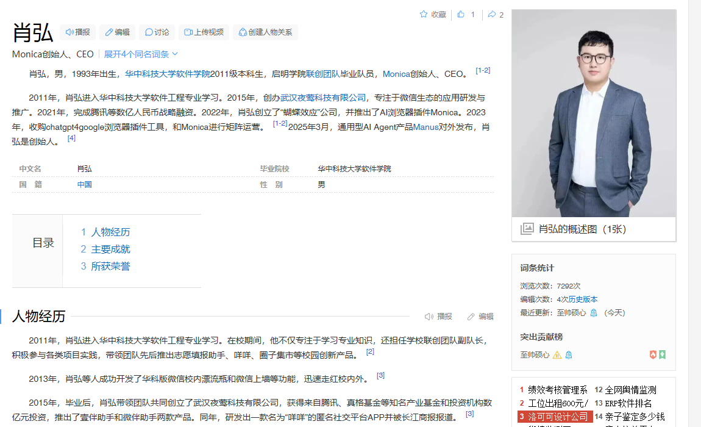The width and height of the screenshot is (701, 427).
Task: Click the share arrow icon
Action: pos(492,14)
